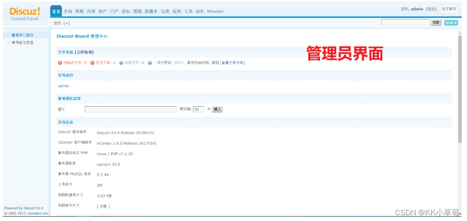
Task: Open the 运营 menu tab
Action: [165, 11]
